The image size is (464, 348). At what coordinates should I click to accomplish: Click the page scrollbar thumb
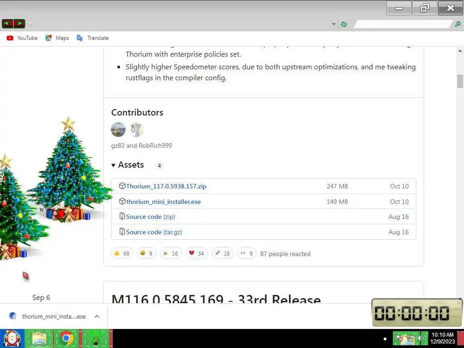tap(460, 81)
